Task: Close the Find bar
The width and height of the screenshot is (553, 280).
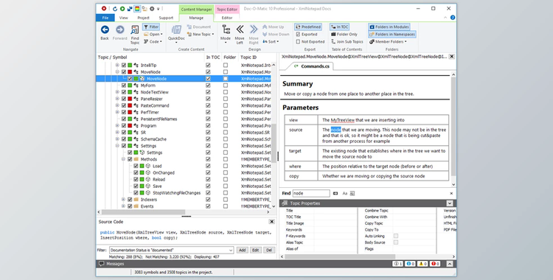Action: click(451, 193)
